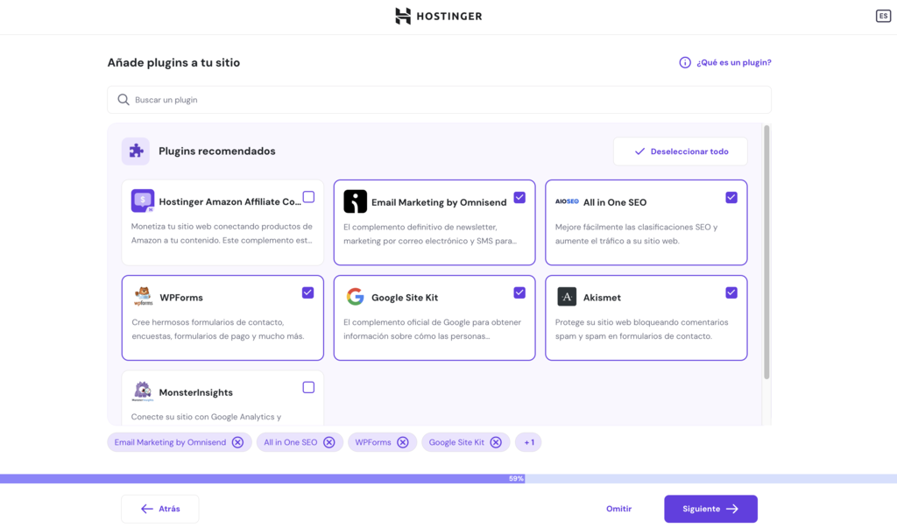Go back with the Atrás button
Viewport: 897px width, 528px height.
tap(160, 509)
